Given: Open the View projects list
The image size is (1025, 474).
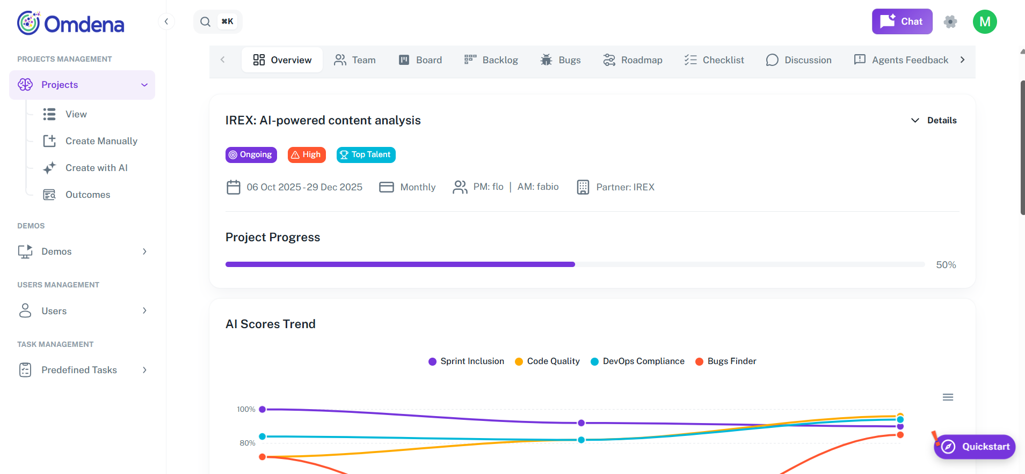Looking at the screenshot, I should pos(76,114).
